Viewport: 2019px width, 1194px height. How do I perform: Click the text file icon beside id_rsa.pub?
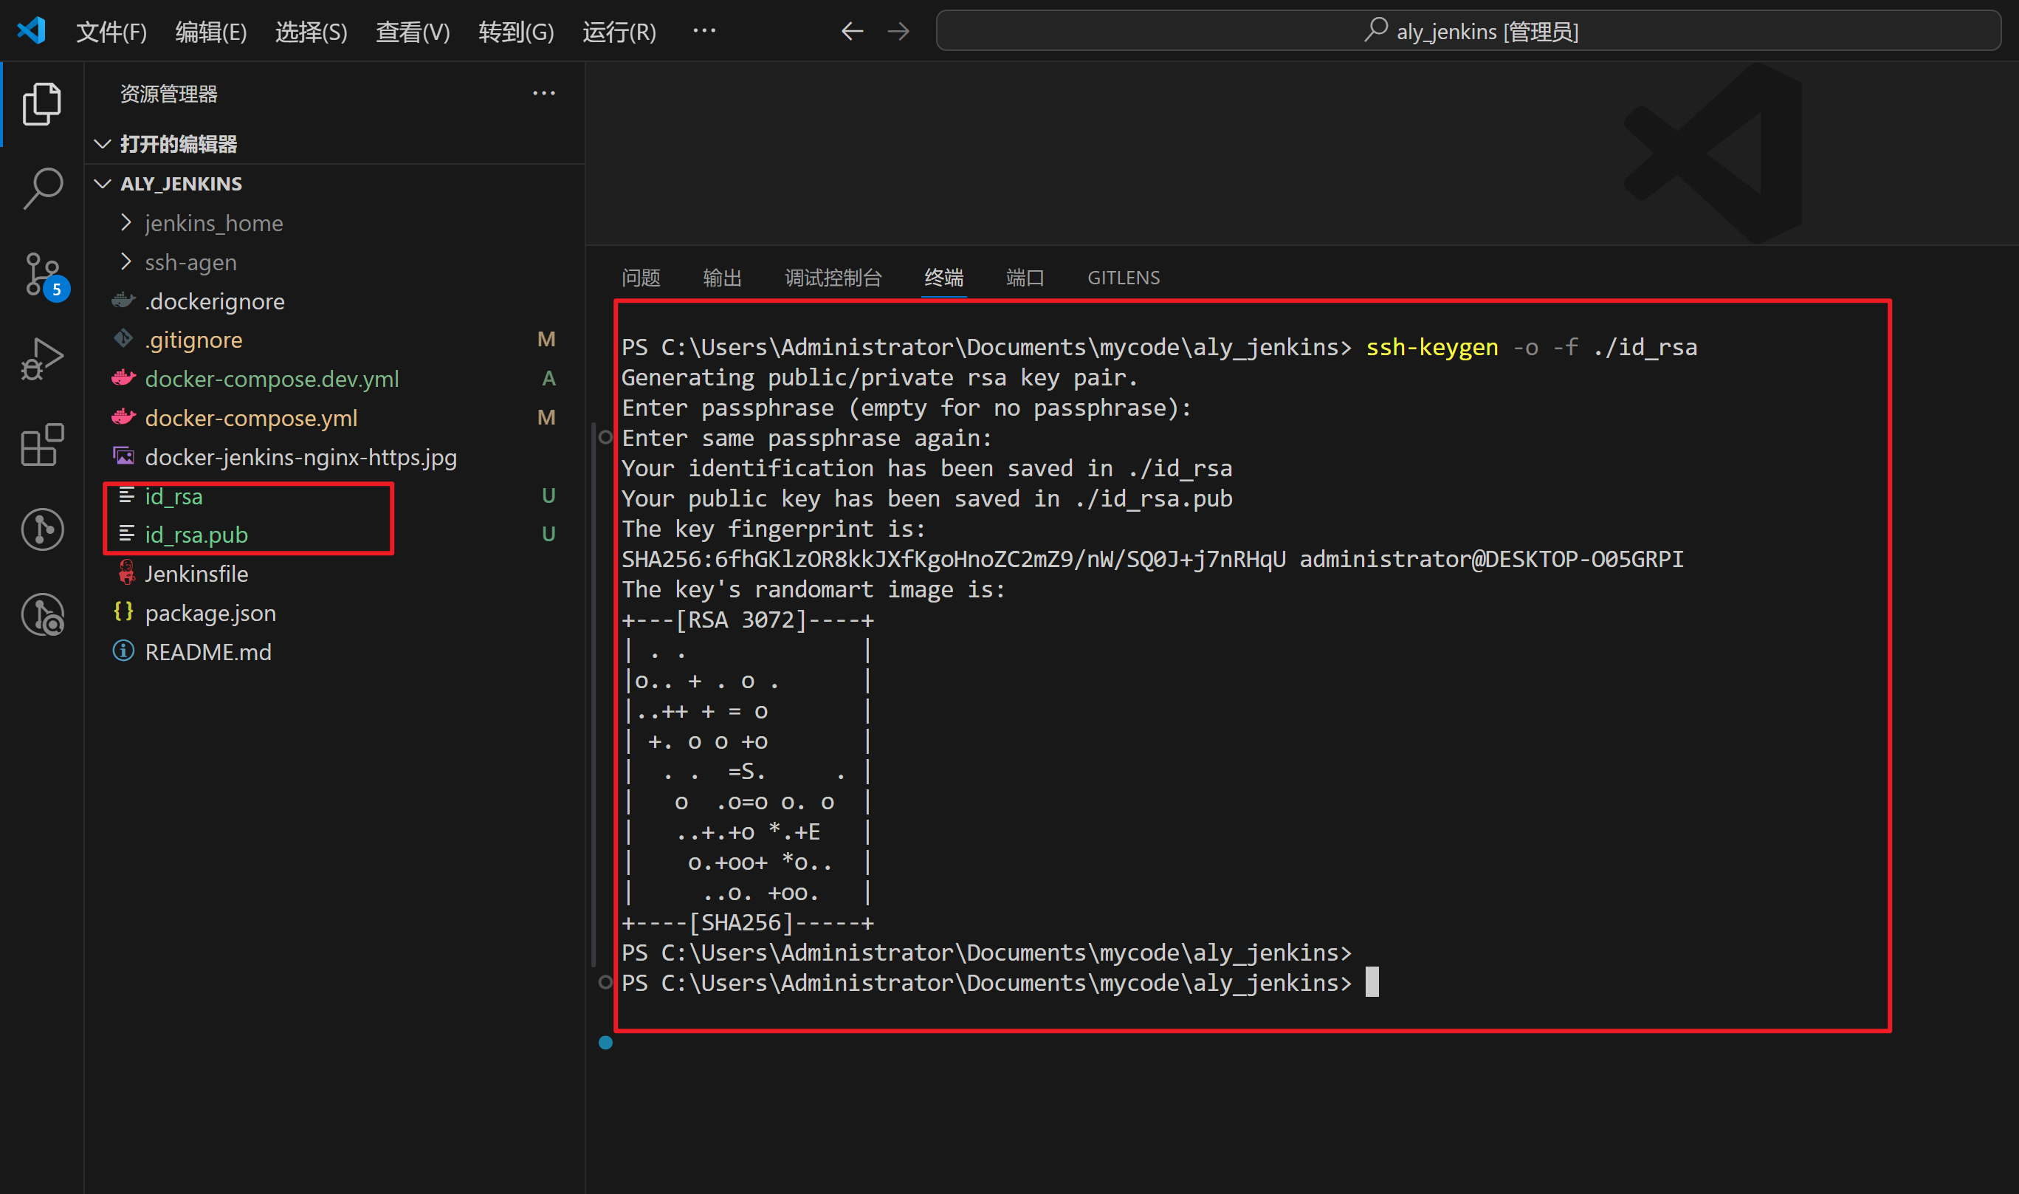pyautogui.click(x=126, y=533)
